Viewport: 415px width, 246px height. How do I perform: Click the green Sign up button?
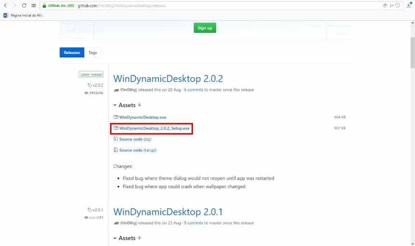205,28
